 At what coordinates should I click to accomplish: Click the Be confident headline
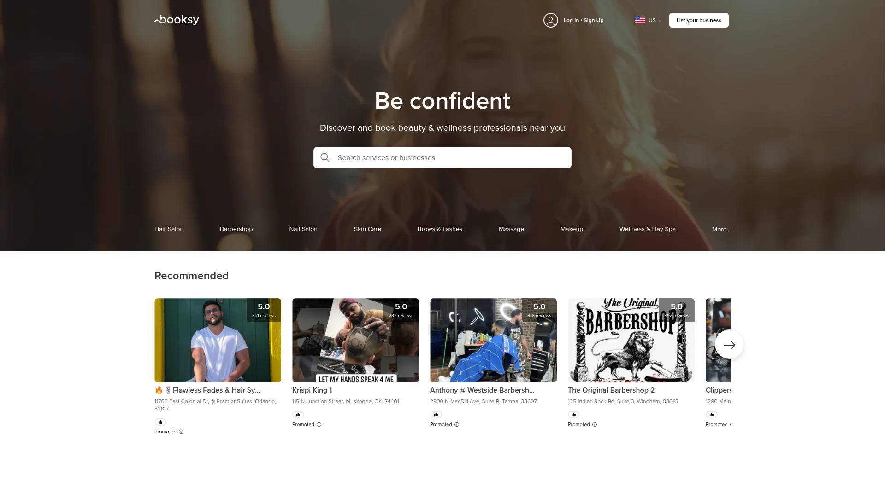(x=442, y=101)
